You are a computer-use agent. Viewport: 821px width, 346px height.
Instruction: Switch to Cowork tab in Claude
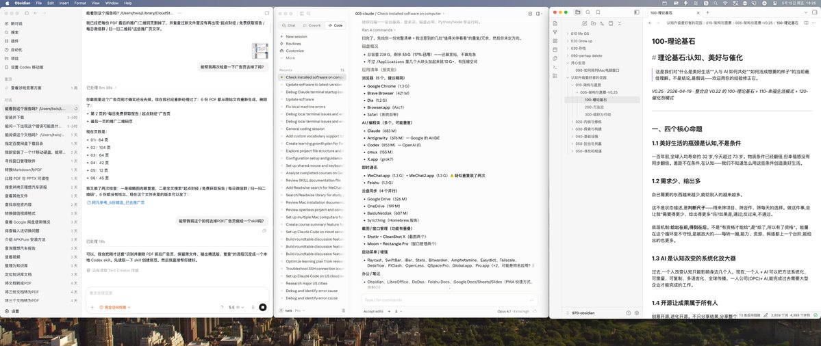pos(312,25)
